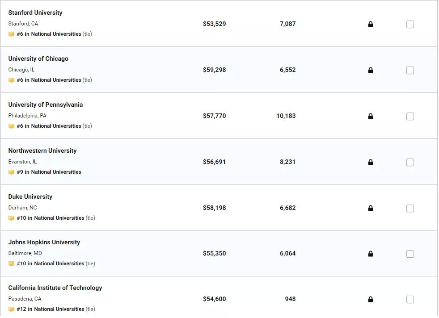
Task: Click the #12 in National Universities ranking for Caltech
Action: 51,309
